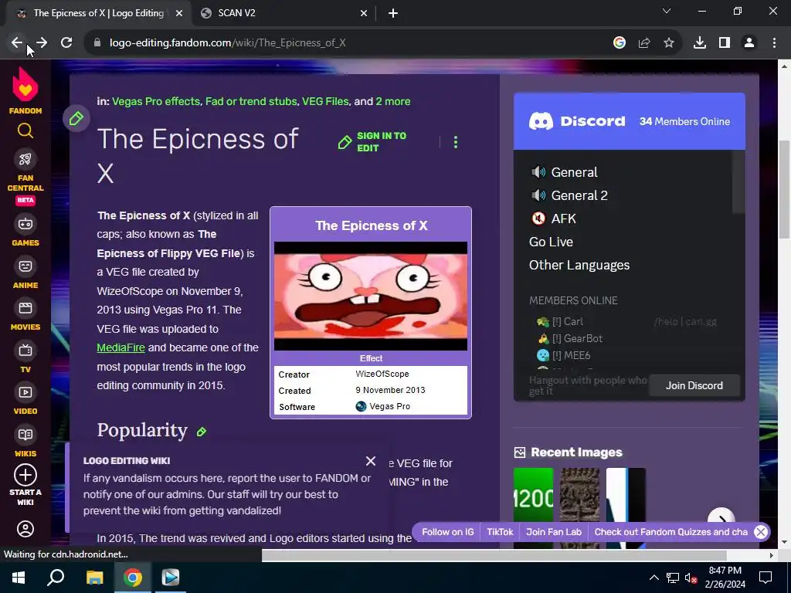Click the Google icon in address bar
Screen dimensions: 791x593
[620, 43]
